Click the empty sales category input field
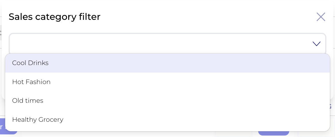 point(158,44)
